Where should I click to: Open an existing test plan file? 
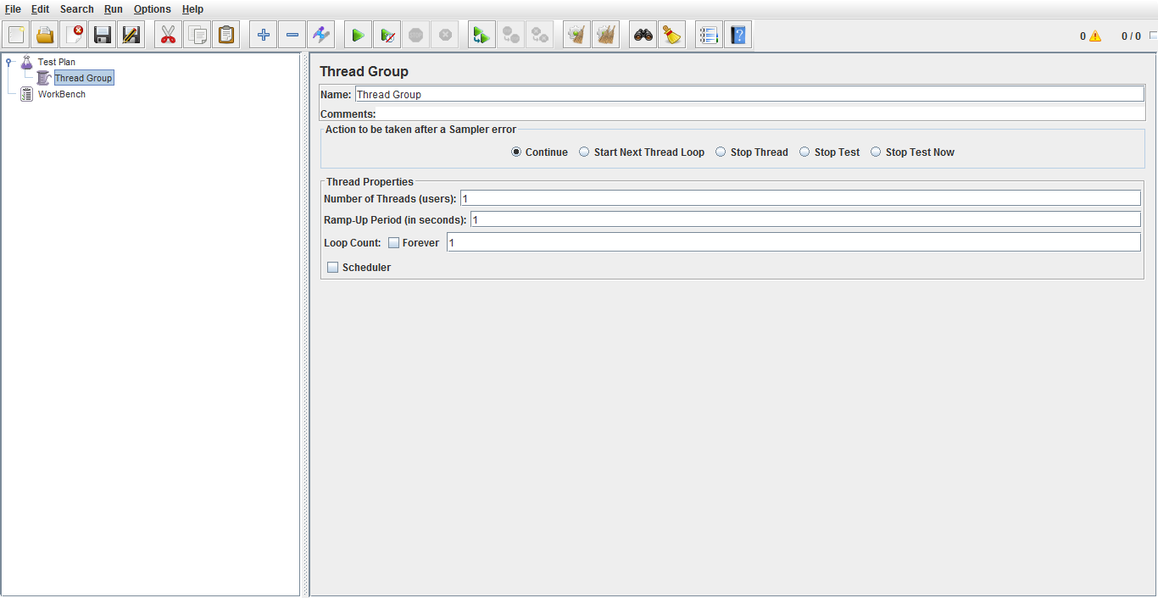coord(45,34)
